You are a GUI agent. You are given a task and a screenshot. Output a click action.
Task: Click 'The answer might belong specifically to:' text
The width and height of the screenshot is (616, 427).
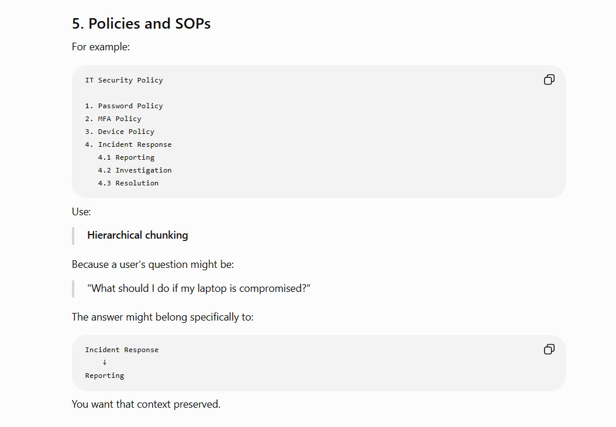click(163, 317)
